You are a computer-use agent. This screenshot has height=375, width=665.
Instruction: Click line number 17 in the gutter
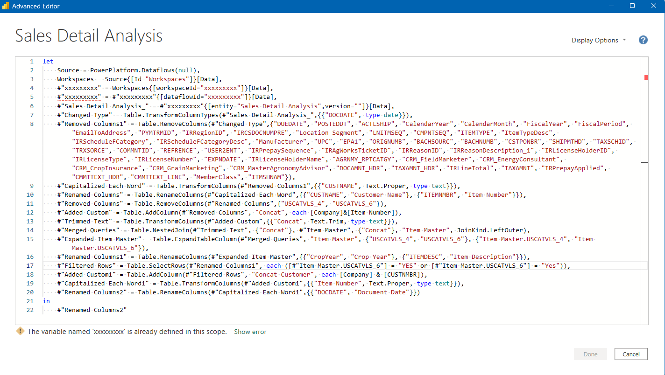[x=31, y=265]
